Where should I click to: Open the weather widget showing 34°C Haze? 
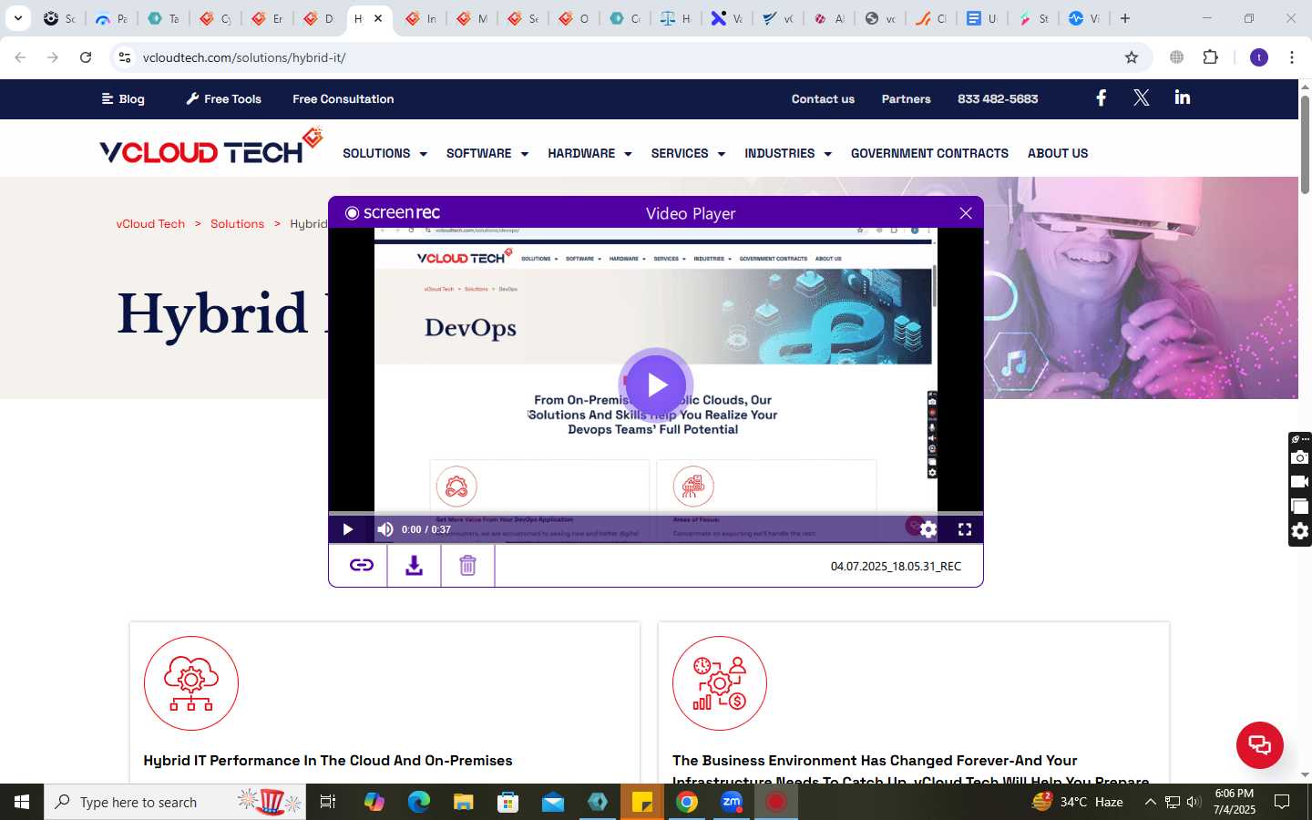point(1077,802)
